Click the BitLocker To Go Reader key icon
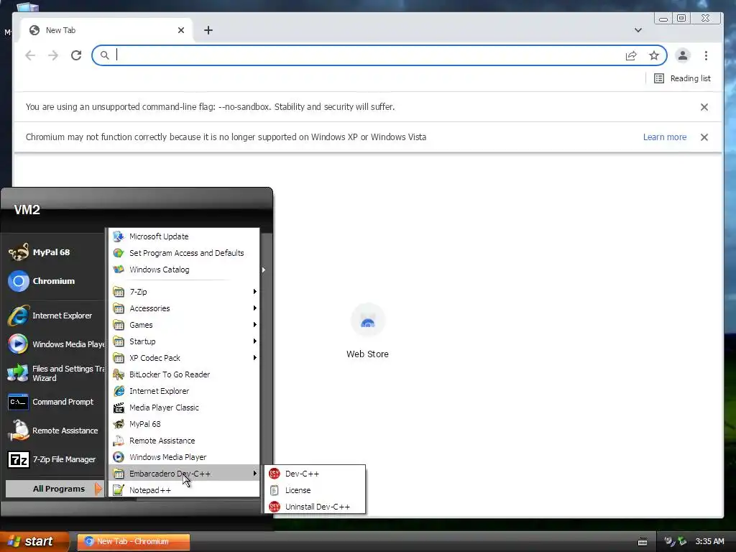Image resolution: width=736 pixels, height=552 pixels. 119,374
